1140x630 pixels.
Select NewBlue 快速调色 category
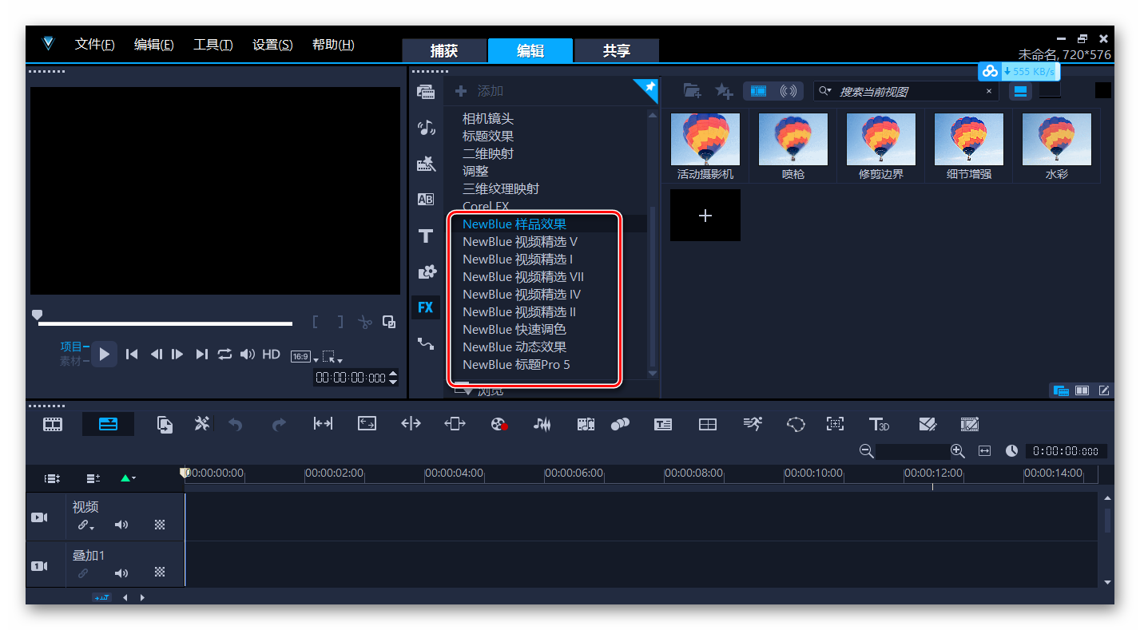point(514,330)
